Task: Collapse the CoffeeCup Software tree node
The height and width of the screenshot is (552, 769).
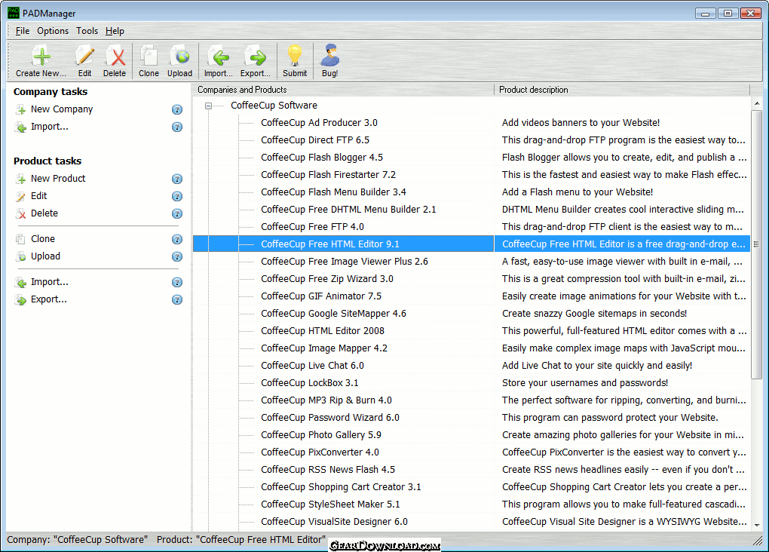Action: [208, 106]
